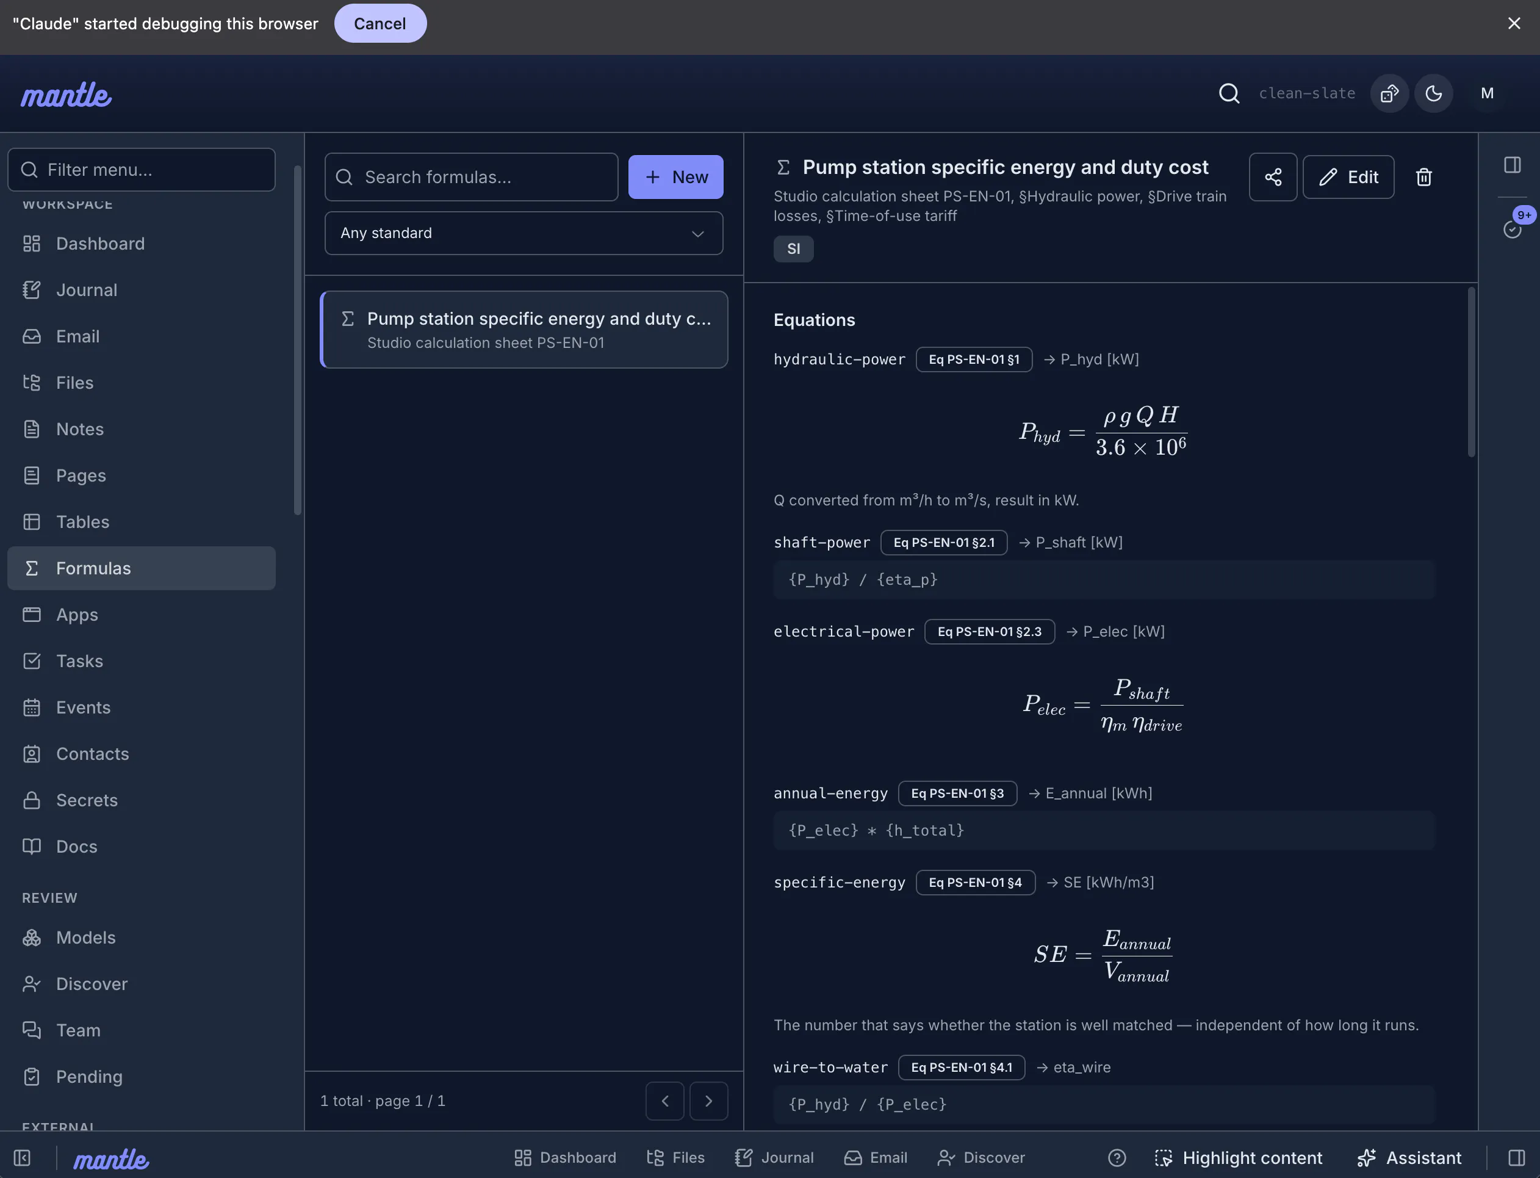Screen dimensions: 1540x1178
Task: Open Files in the sidebar
Action: point(141,382)
